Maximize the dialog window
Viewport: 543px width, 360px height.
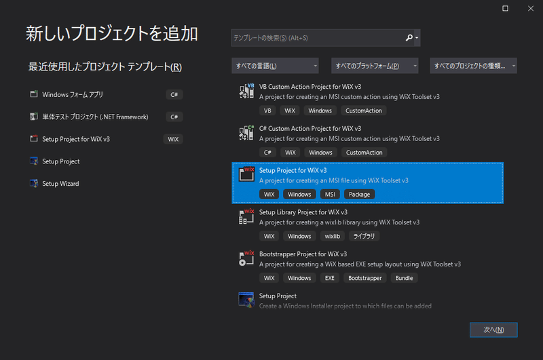(x=505, y=8)
